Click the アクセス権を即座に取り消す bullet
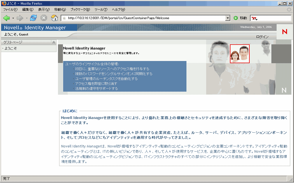This screenshot has height=183, width=294. point(96,83)
